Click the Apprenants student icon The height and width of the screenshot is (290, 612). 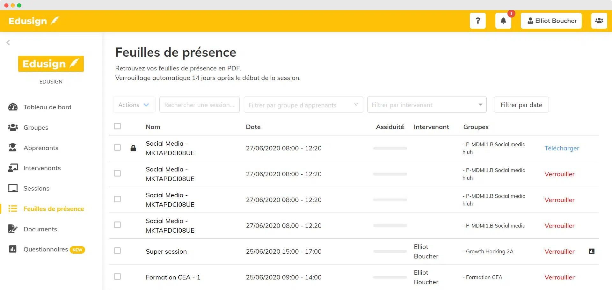click(x=13, y=148)
